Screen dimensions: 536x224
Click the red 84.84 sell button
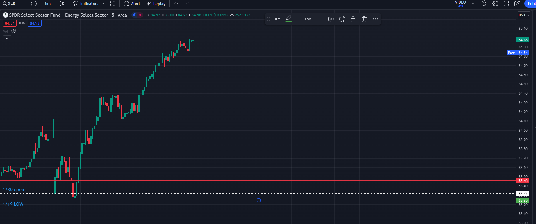[x=10, y=23]
